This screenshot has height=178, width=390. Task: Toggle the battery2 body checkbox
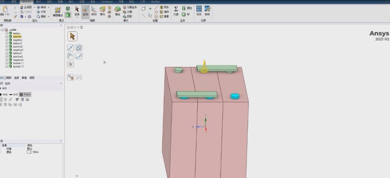[x=7, y=43]
